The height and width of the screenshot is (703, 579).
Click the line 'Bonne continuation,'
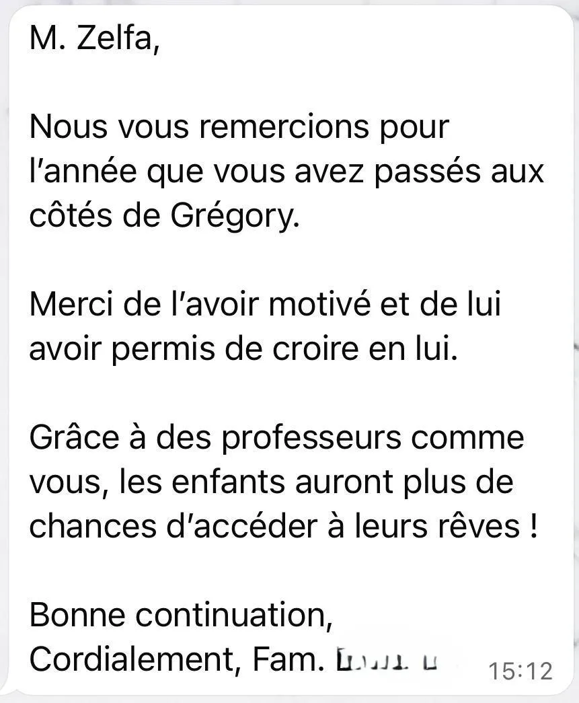pos(181,615)
